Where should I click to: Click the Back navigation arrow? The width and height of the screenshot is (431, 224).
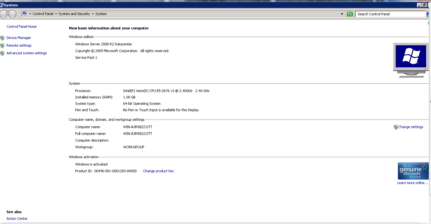4,14
